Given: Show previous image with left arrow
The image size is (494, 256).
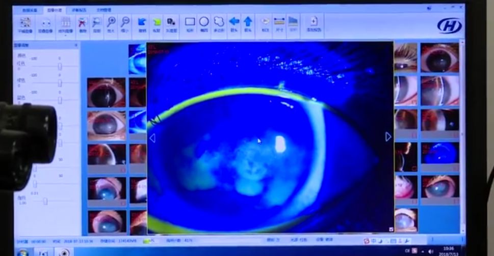Looking at the screenshot, I should coord(152,138).
